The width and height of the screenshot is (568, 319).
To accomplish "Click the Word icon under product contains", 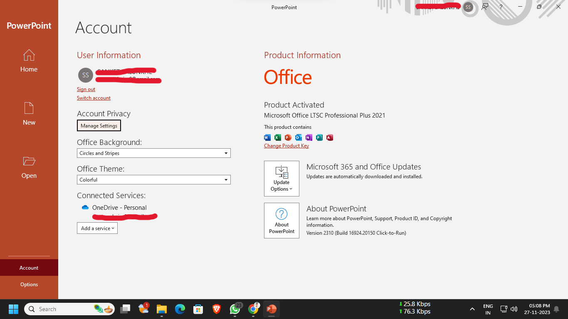I will [x=267, y=137].
